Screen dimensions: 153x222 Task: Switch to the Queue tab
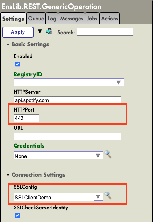(x=36, y=19)
